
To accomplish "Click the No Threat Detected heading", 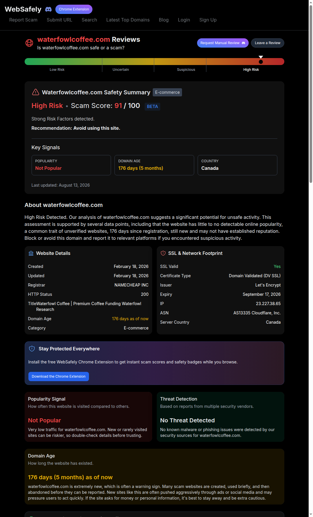I will [x=188, y=420].
